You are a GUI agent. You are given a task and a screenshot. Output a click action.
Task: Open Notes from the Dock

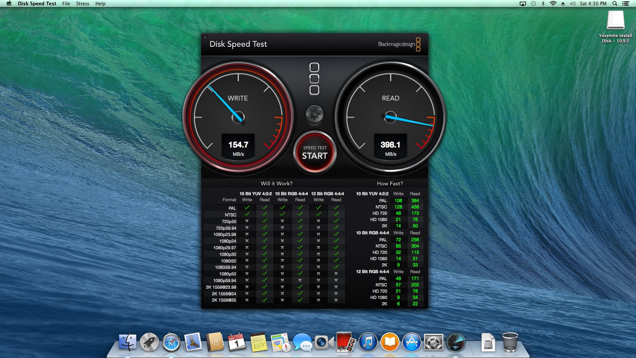tap(258, 342)
